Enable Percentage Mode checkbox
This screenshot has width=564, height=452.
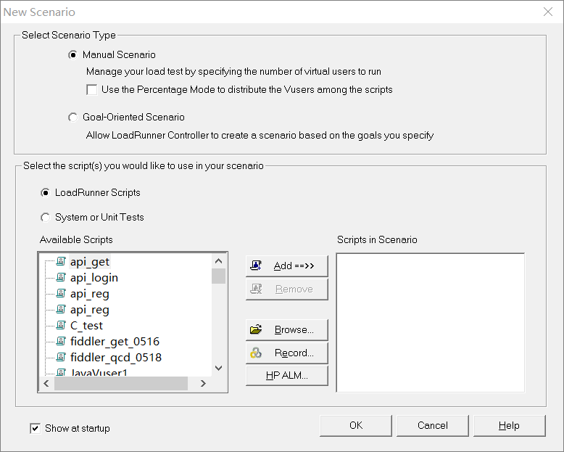coord(92,90)
